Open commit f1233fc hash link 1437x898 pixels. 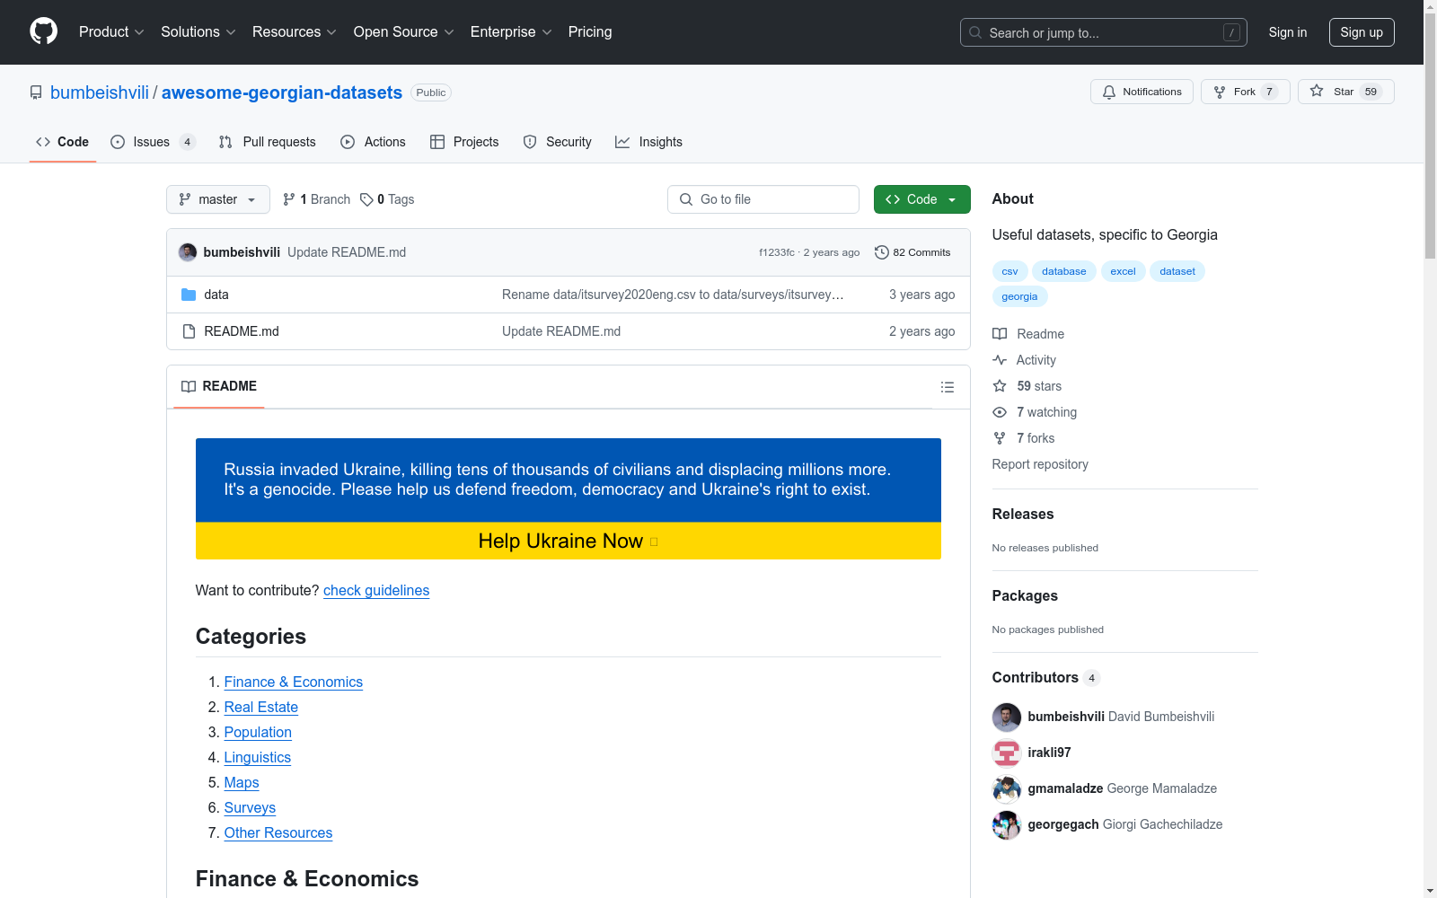777,252
